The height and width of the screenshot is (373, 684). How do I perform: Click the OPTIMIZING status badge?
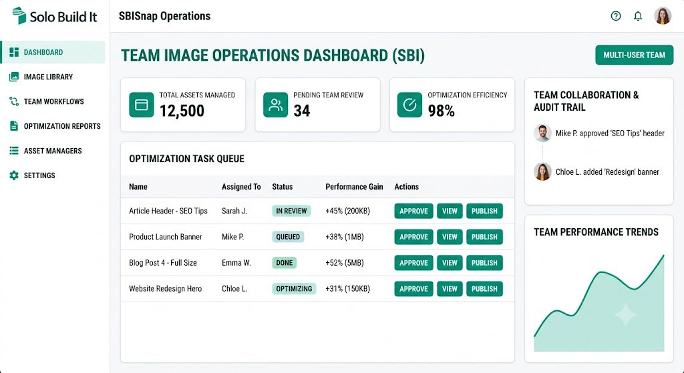pyautogui.click(x=294, y=288)
